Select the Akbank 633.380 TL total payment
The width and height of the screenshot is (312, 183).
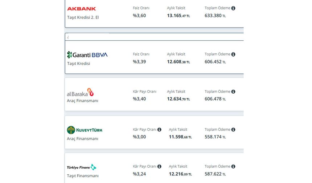coord(215,16)
